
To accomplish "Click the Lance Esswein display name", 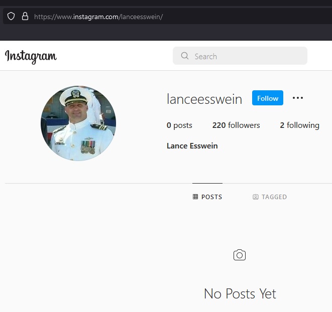I will pyautogui.click(x=192, y=146).
